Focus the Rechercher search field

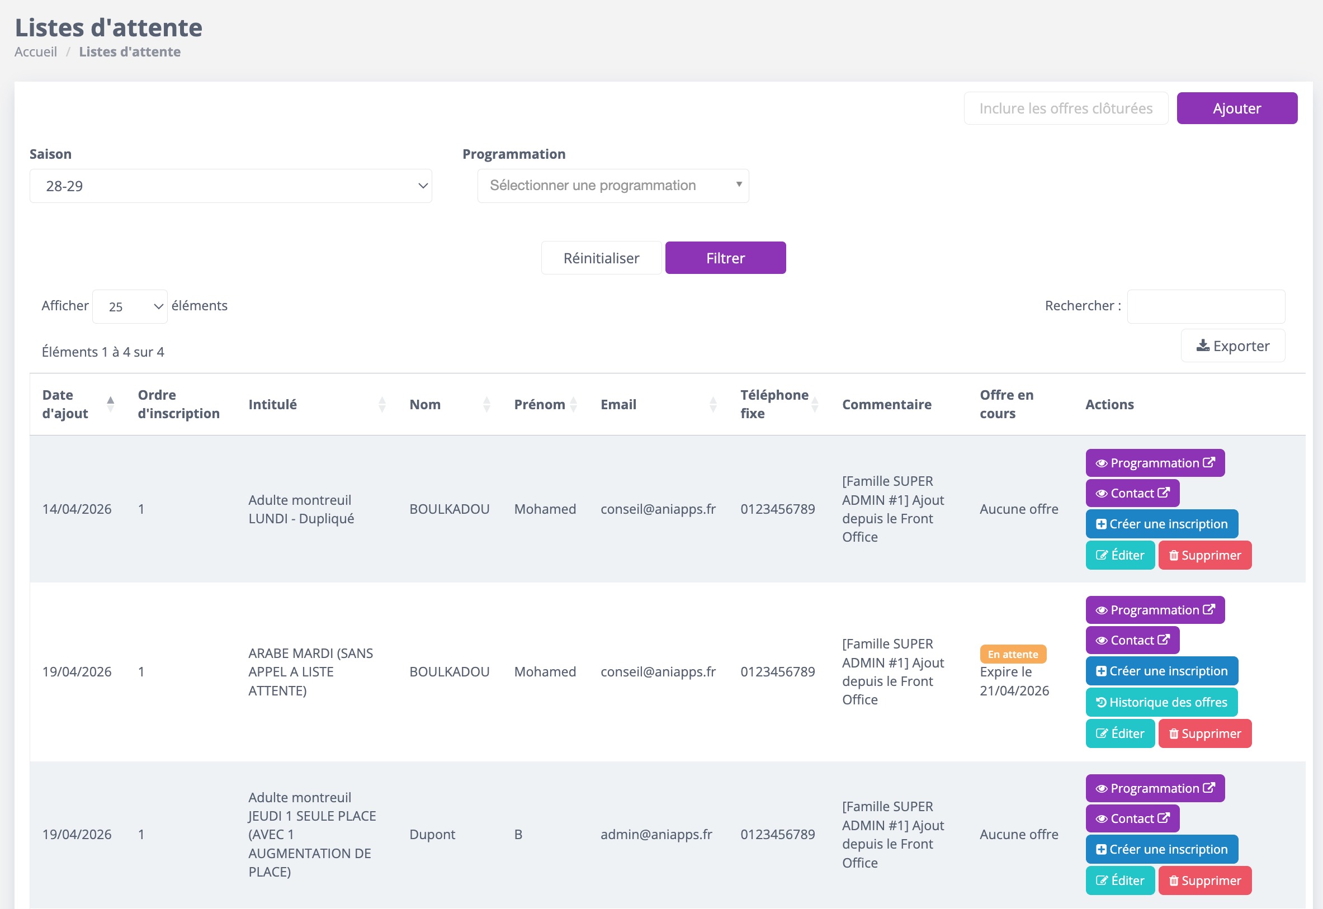1205,306
